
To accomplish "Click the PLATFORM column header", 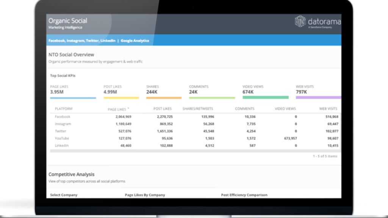I will point(63,109).
